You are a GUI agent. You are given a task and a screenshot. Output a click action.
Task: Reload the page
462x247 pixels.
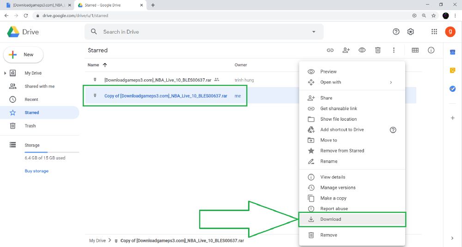(25, 16)
